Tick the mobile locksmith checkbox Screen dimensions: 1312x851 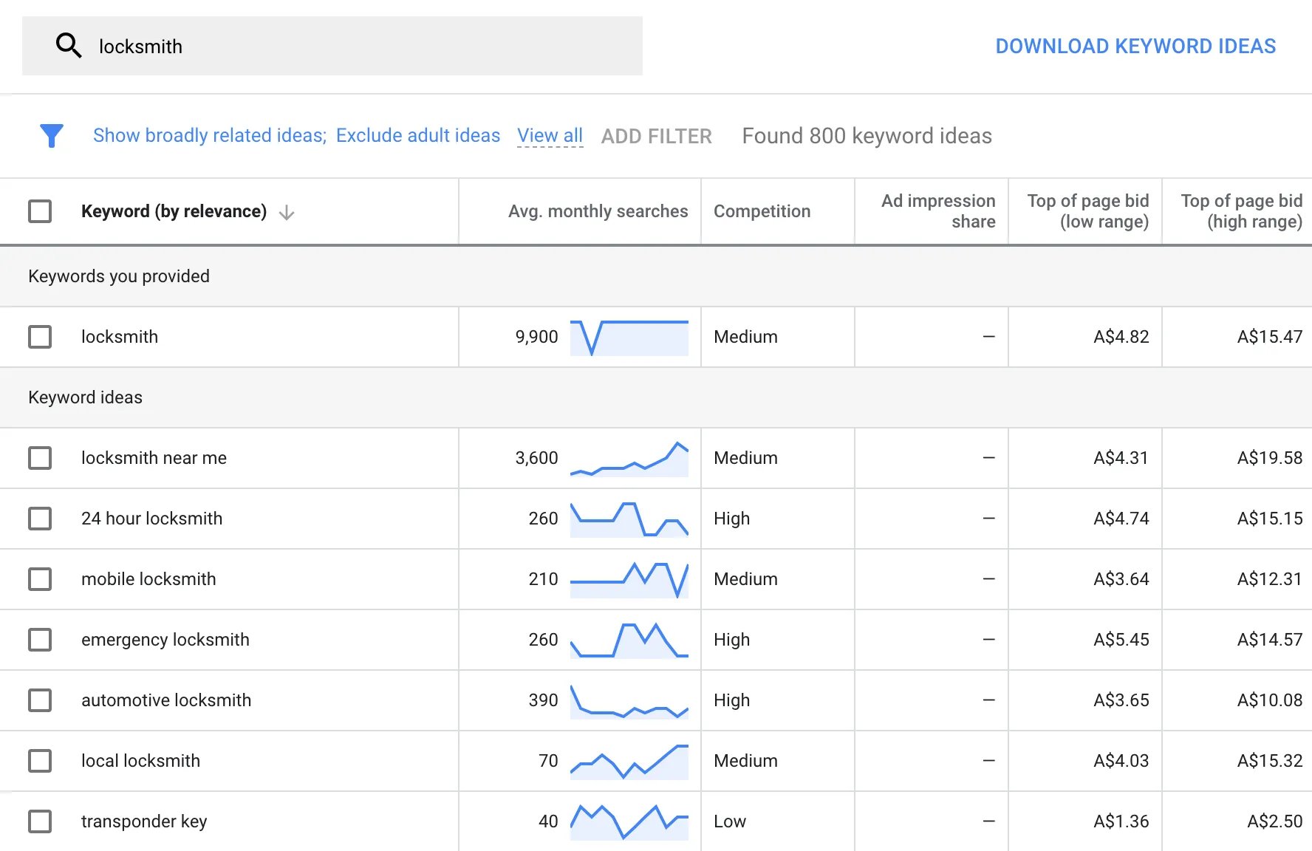(40, 579)
